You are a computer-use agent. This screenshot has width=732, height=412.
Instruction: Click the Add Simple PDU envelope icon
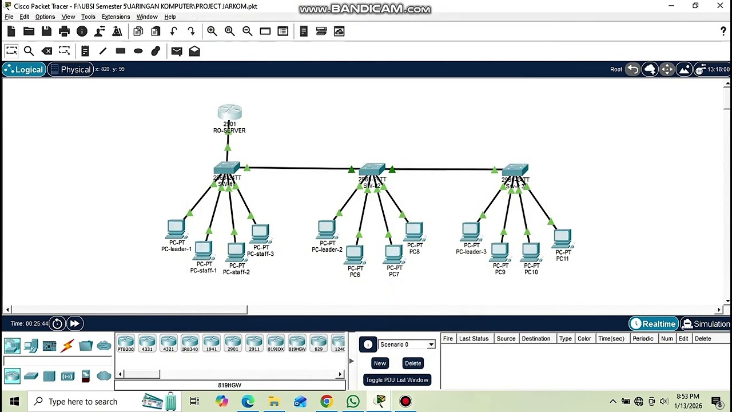point(177,51)
